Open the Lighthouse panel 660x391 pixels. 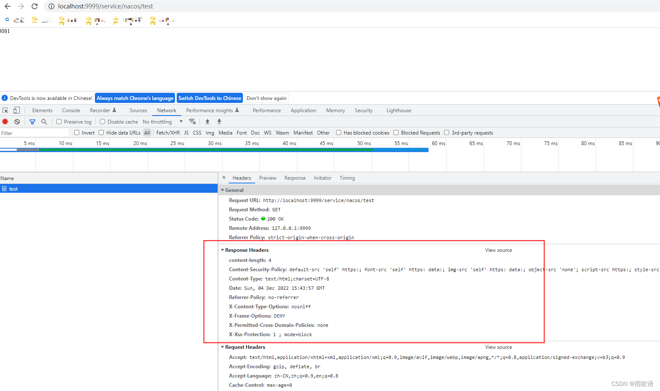(399, 111)
